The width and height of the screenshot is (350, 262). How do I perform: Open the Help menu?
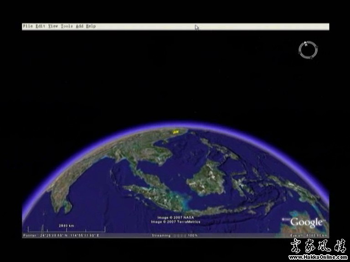coord(91,26)
